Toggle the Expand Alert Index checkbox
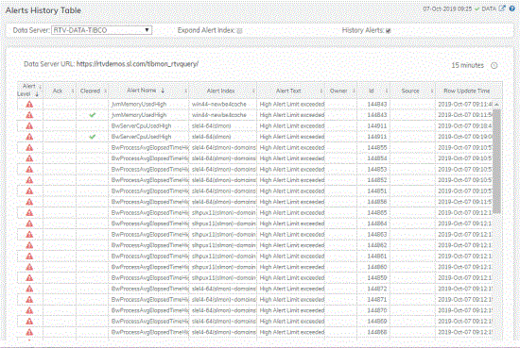The image size is (520, 348). [x=240, y=31]
